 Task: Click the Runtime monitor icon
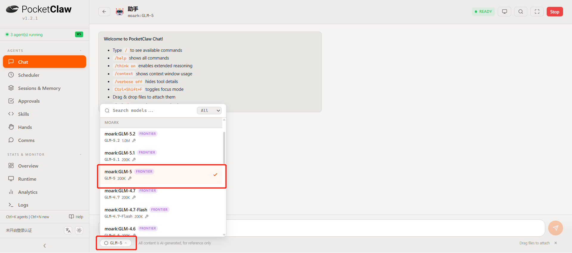(11, 179)
